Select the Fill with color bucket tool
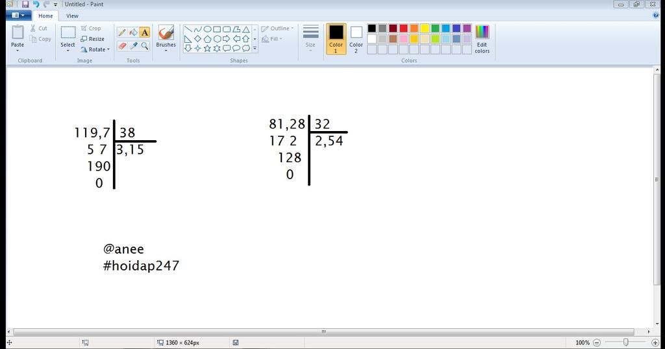 (134, 32)
